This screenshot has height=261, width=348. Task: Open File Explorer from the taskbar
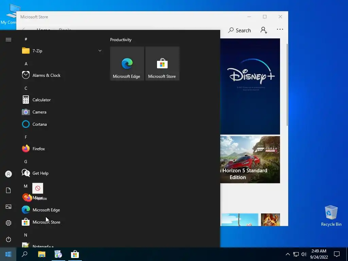click(41, 254)
